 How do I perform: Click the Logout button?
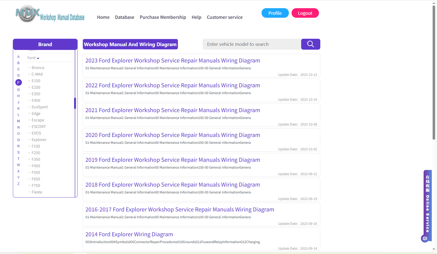305,13
